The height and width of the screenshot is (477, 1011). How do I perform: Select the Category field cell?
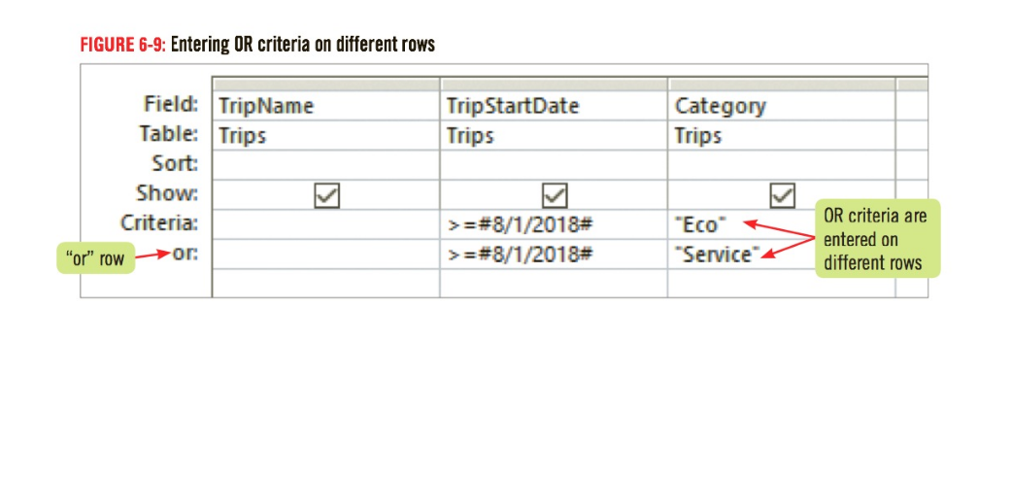(782, 106)
